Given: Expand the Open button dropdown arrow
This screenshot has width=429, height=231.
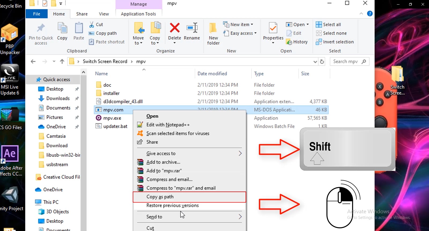Looking at the screenshot, I should [x=308, y=24].
